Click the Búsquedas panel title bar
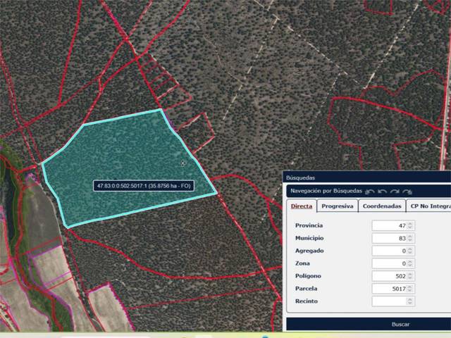The height and width of the screenshot is (338, 451). (366, 177)
